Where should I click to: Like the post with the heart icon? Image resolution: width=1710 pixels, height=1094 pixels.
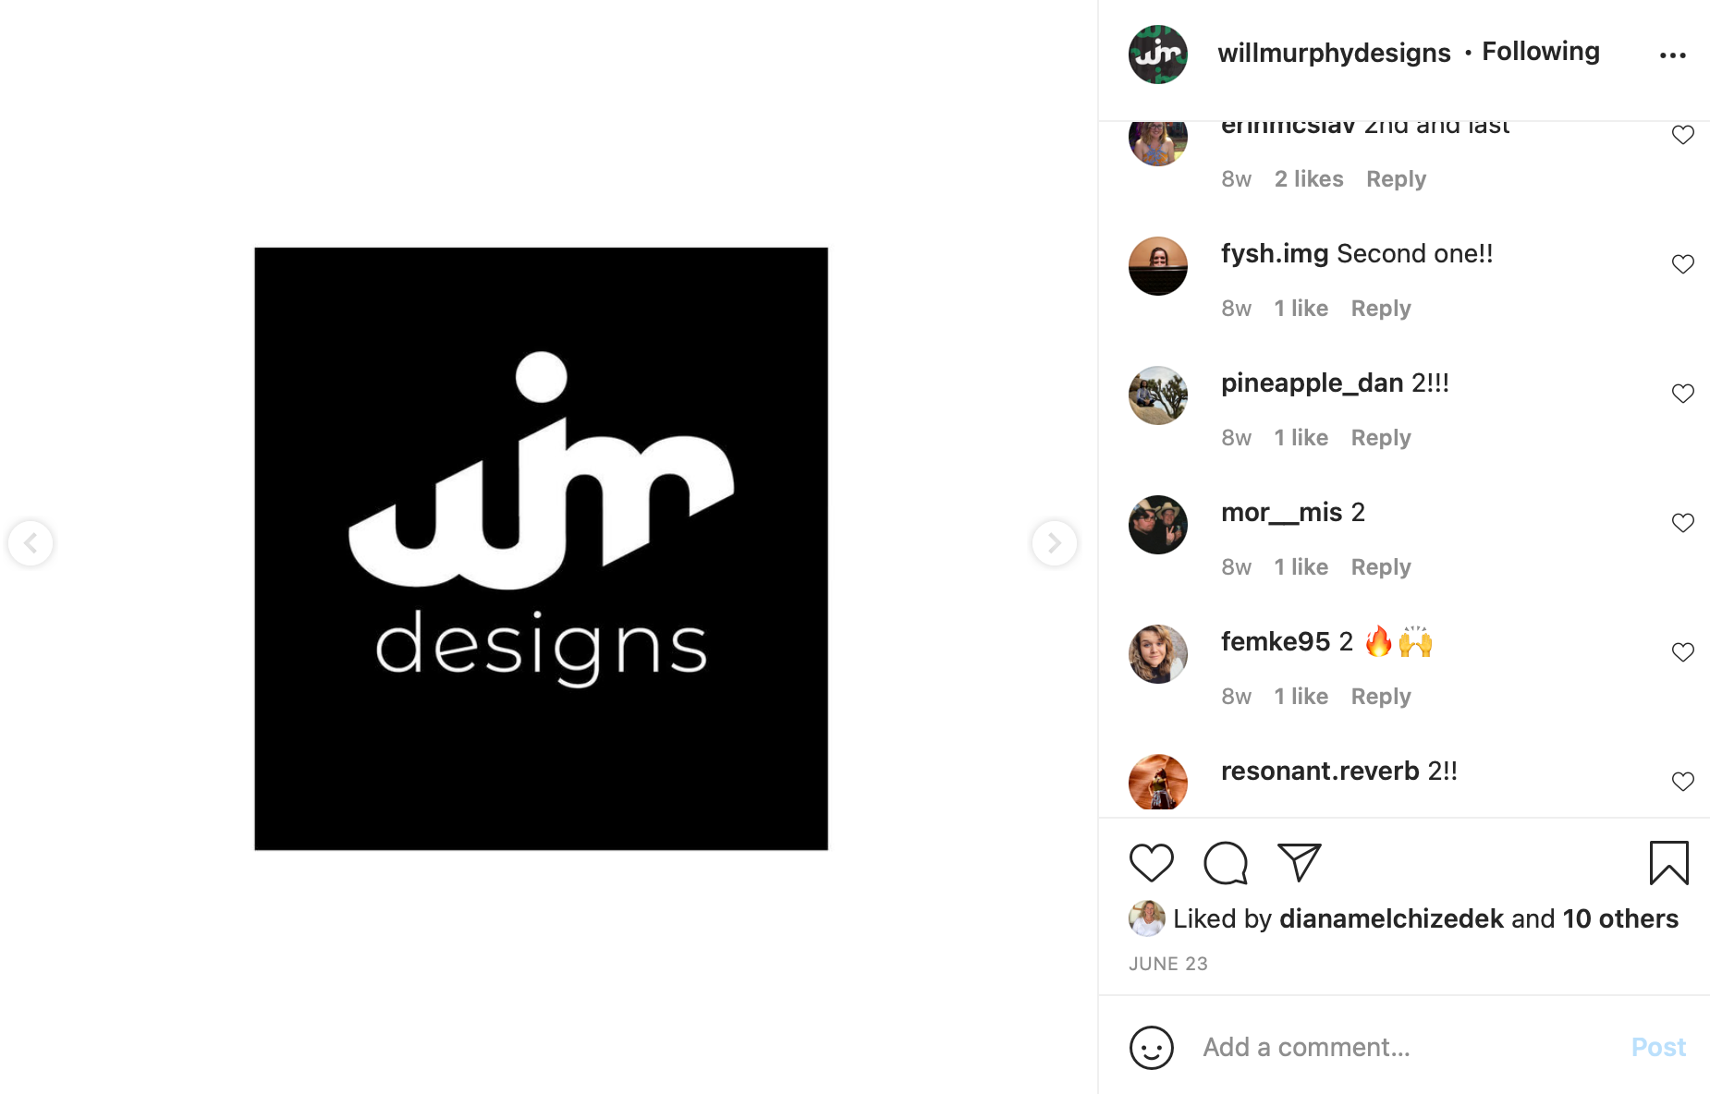pos(1151,863)
